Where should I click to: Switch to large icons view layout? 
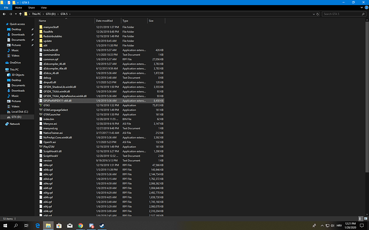365,218
